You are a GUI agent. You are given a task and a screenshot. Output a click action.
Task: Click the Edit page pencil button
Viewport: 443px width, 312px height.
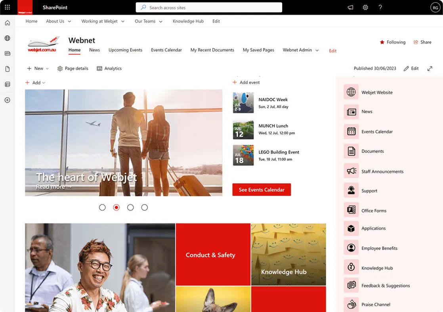click(x=411, y=68)
